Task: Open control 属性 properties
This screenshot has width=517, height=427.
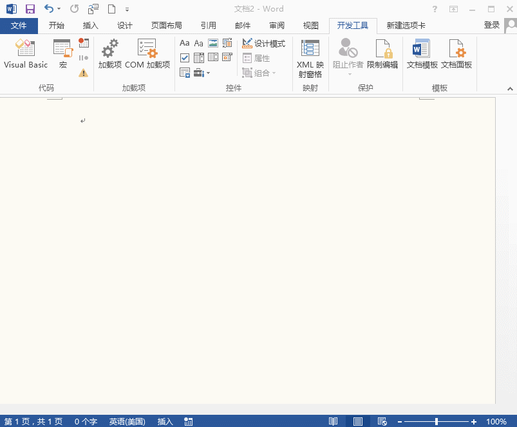Action: coord(256,59)
